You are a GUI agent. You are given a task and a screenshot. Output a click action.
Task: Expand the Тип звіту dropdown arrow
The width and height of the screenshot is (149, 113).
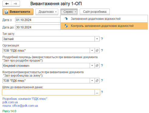click(x=97, y=39)
